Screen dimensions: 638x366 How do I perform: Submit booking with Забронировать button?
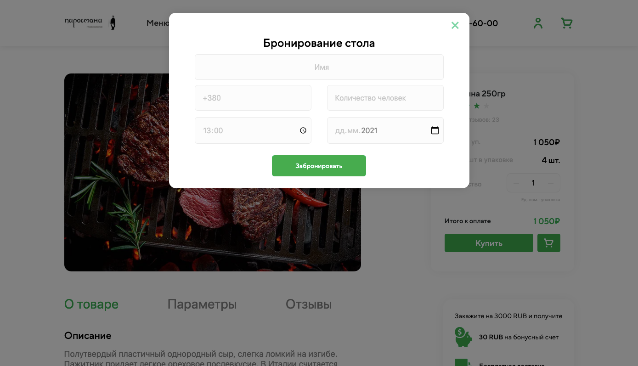[x=319, y=166]
